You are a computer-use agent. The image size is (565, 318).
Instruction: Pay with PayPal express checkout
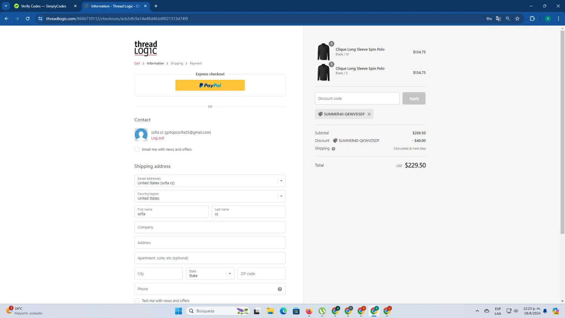coord(210,85)
